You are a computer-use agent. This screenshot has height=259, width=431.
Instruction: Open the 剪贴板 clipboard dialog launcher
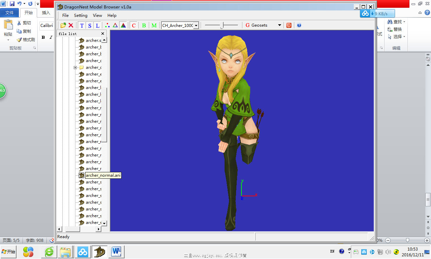click(35, 48)
